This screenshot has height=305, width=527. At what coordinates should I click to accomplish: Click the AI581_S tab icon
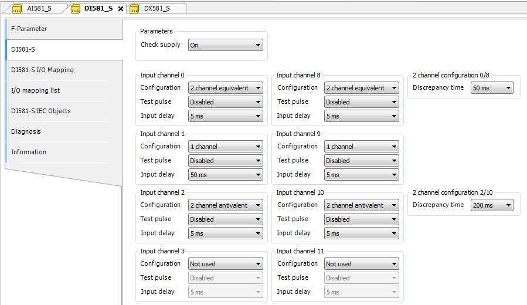click(x=17, y=8)
